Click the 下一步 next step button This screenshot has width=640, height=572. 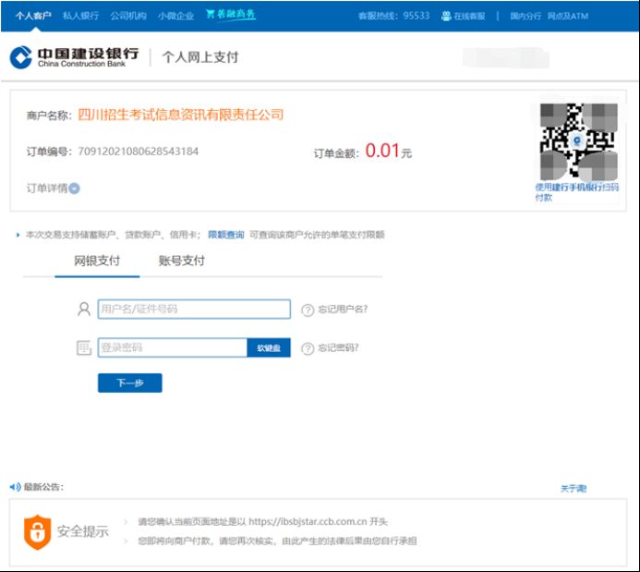[x=130, y=383]
